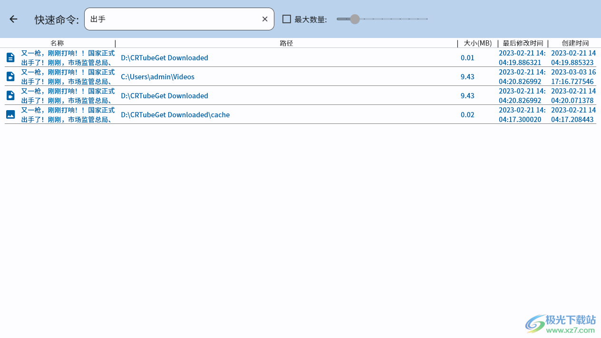Click the quick command input containing 出手

(179, 19)
